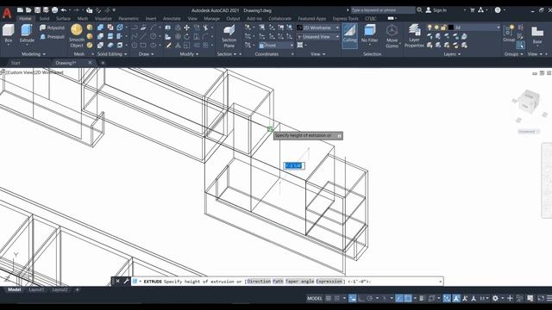
Task: Start the Polysolid command
Action: tap(52, 28)
